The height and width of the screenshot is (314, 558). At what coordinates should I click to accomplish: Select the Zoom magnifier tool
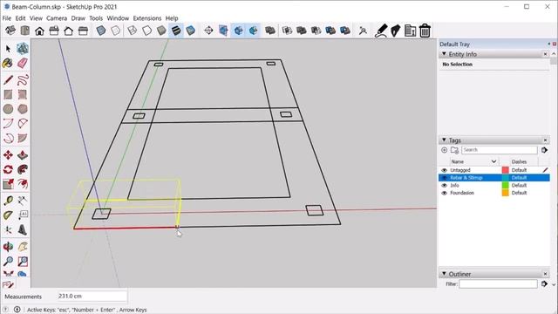8,261
